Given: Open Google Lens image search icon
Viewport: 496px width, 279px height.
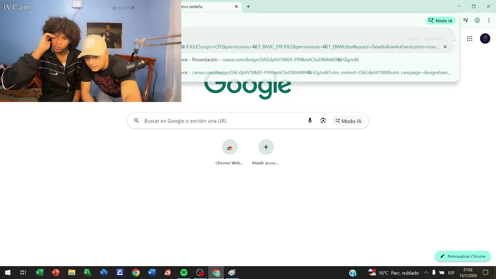Looking at the screenshot, I should click(323, 121).
